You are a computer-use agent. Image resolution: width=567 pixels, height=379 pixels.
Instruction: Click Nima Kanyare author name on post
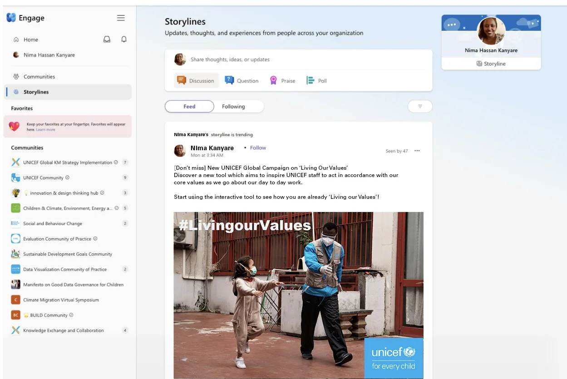[x=212, y=148]
